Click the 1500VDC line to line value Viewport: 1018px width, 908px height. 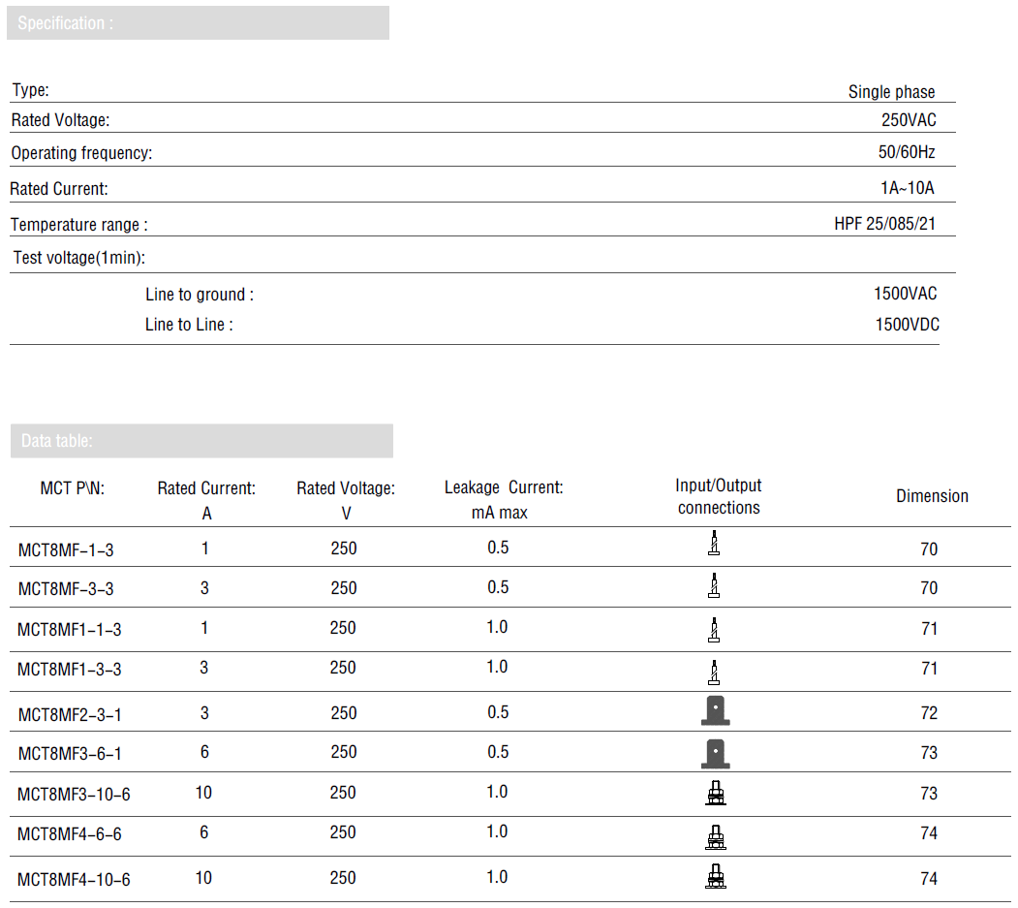(x=907, y=325)
